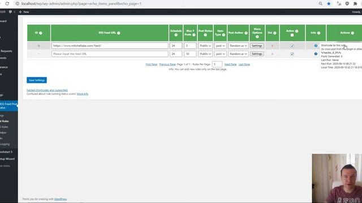Open the Dashboard item in sidebar
Viewport: 362px width, 203px height.
(3, 21)
